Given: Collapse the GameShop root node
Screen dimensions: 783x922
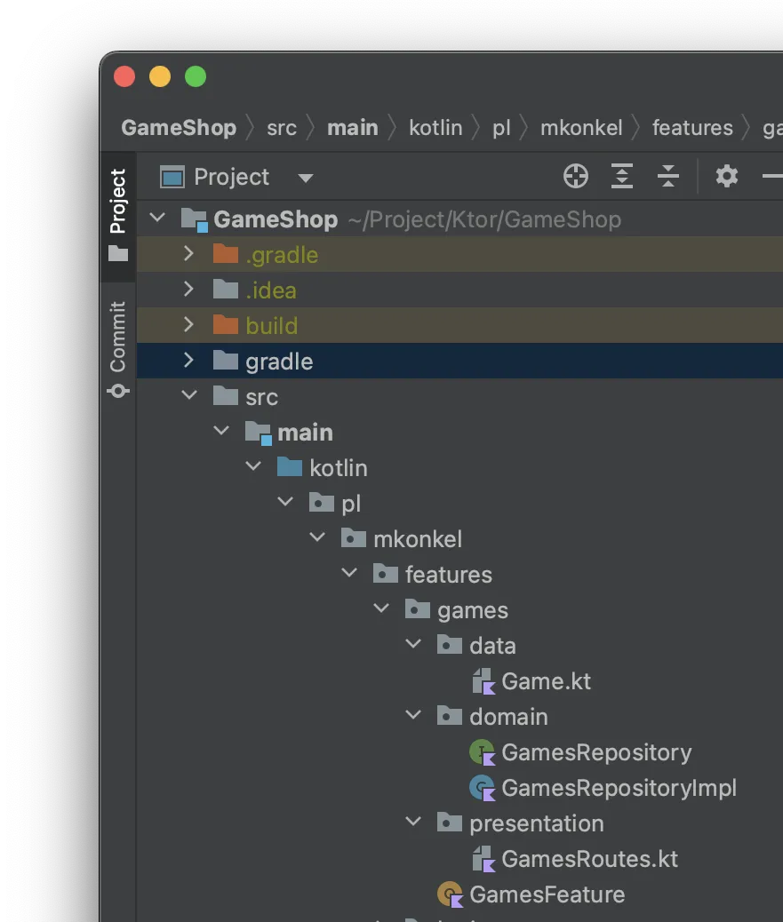Looking at the screenshot, I should tap(157, 218).
